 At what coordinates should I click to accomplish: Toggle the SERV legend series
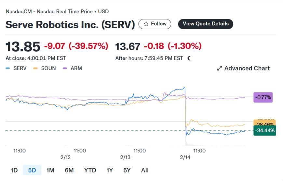click(16, 68)
